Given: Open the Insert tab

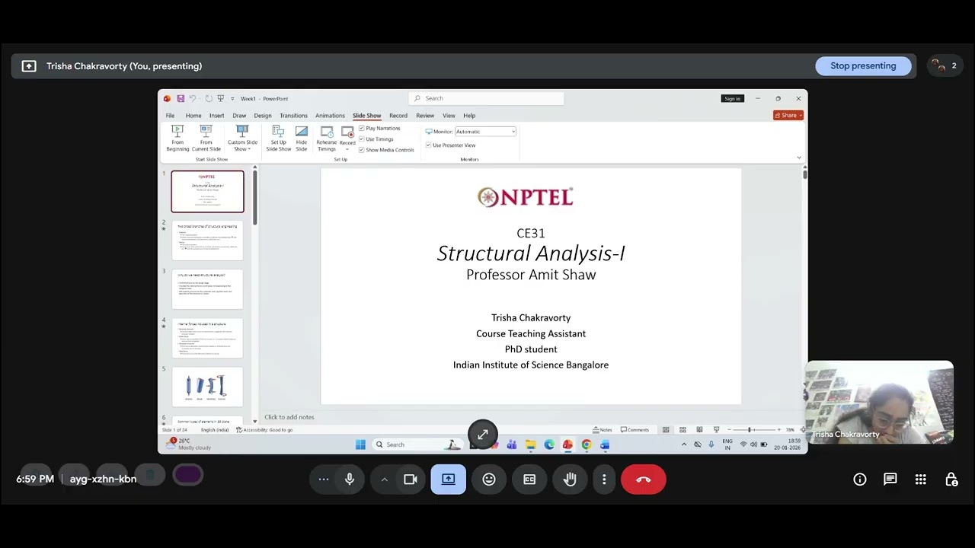Looking at the screenshot, I should tap(217, 116).
